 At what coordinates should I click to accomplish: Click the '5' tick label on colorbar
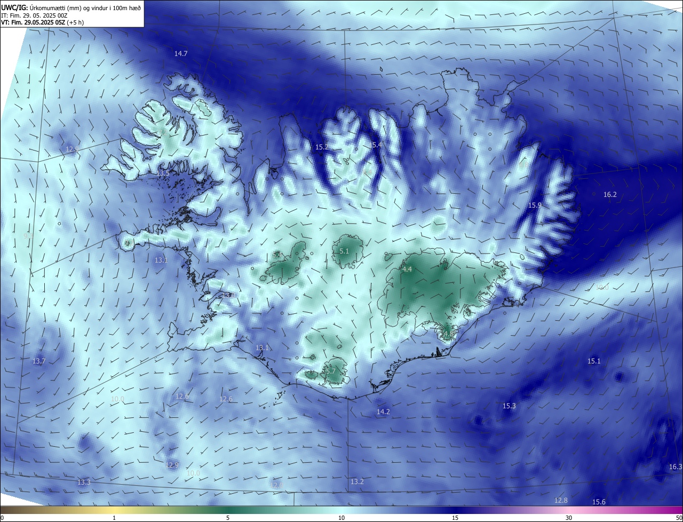228,518
